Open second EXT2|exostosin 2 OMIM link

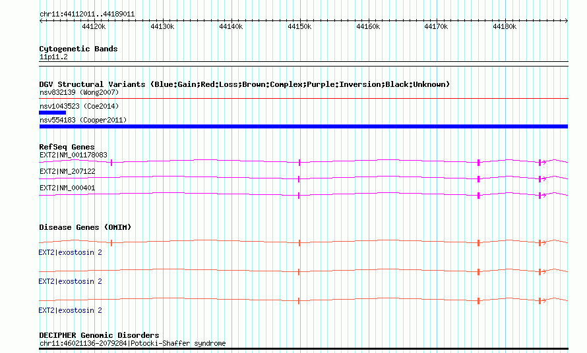(x=70, y=282)
